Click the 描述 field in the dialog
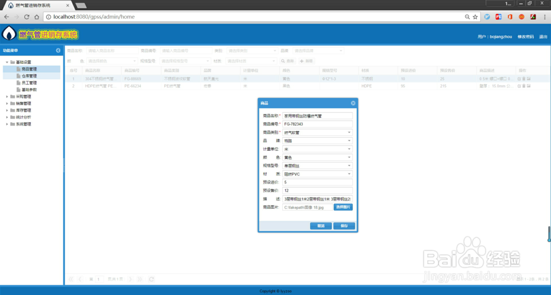Screen dimensions: 551x295 [317, 199]
